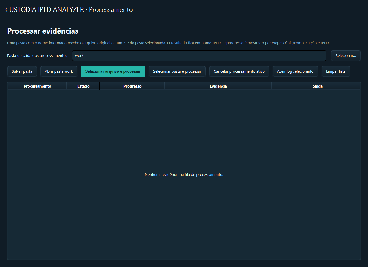Select the Progresso column header
The height and width of the screenshot is (267, 368).
pos(132,86)
